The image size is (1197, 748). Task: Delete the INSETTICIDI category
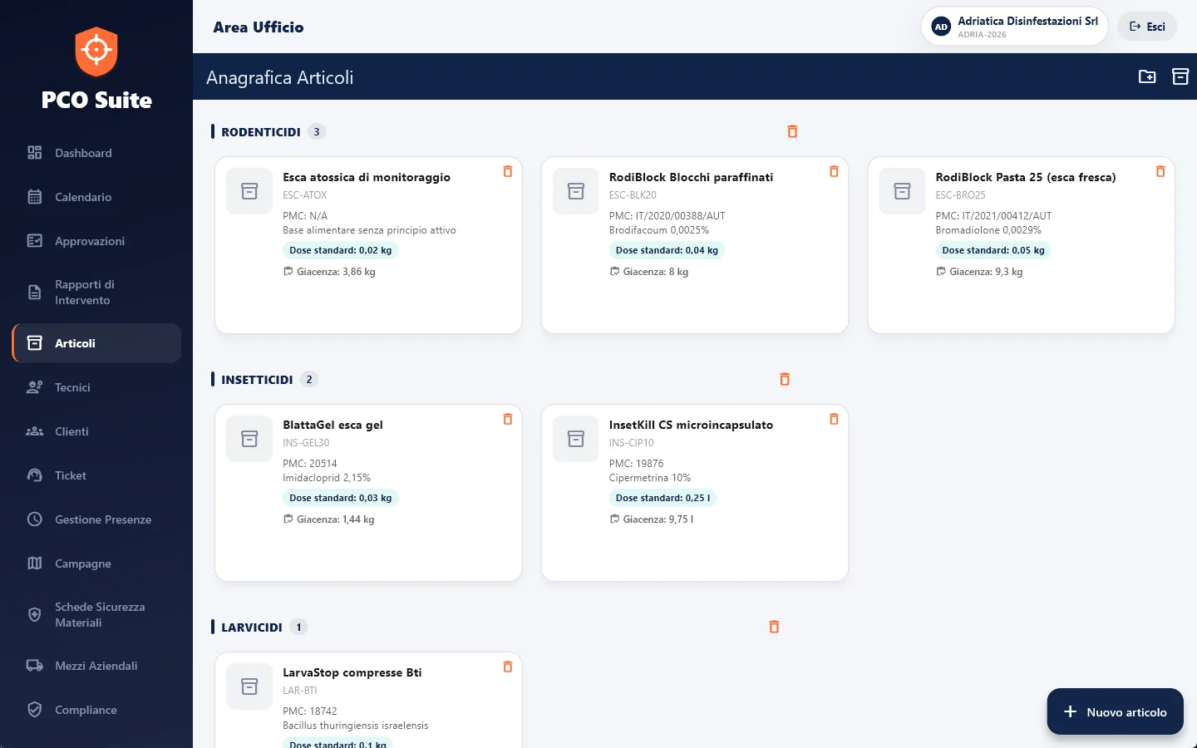[x=785, y=379]
